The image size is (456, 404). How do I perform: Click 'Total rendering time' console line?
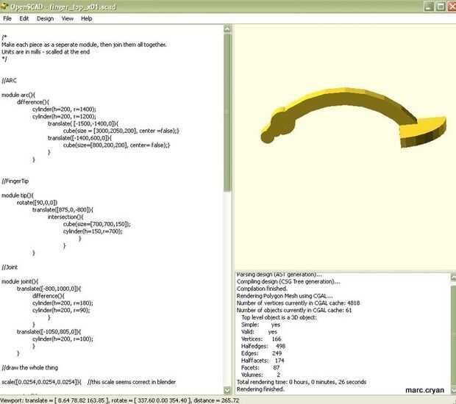(302, 382)
